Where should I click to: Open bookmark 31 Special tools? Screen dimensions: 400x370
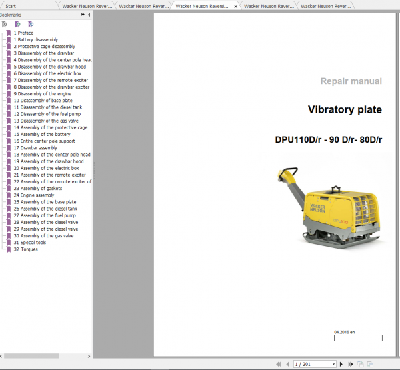point(30,243)
